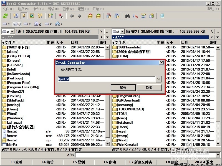Select drive z button in drive bar
Viewport: 222px width, 166px height.
click(48, 24)
